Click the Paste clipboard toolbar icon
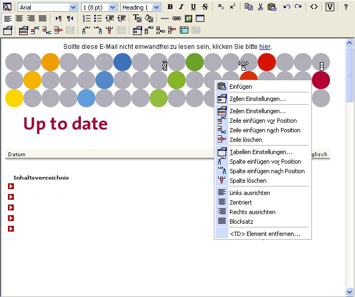The width and height of the screenshot is (355, 297). 272,7
